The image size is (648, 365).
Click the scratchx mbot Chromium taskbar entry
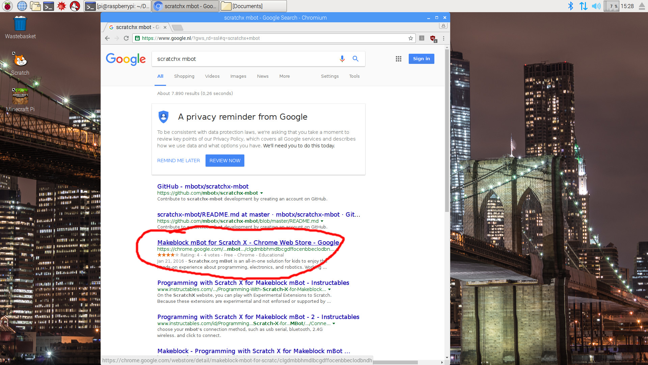pyautogui.click(x=185, y=6)
